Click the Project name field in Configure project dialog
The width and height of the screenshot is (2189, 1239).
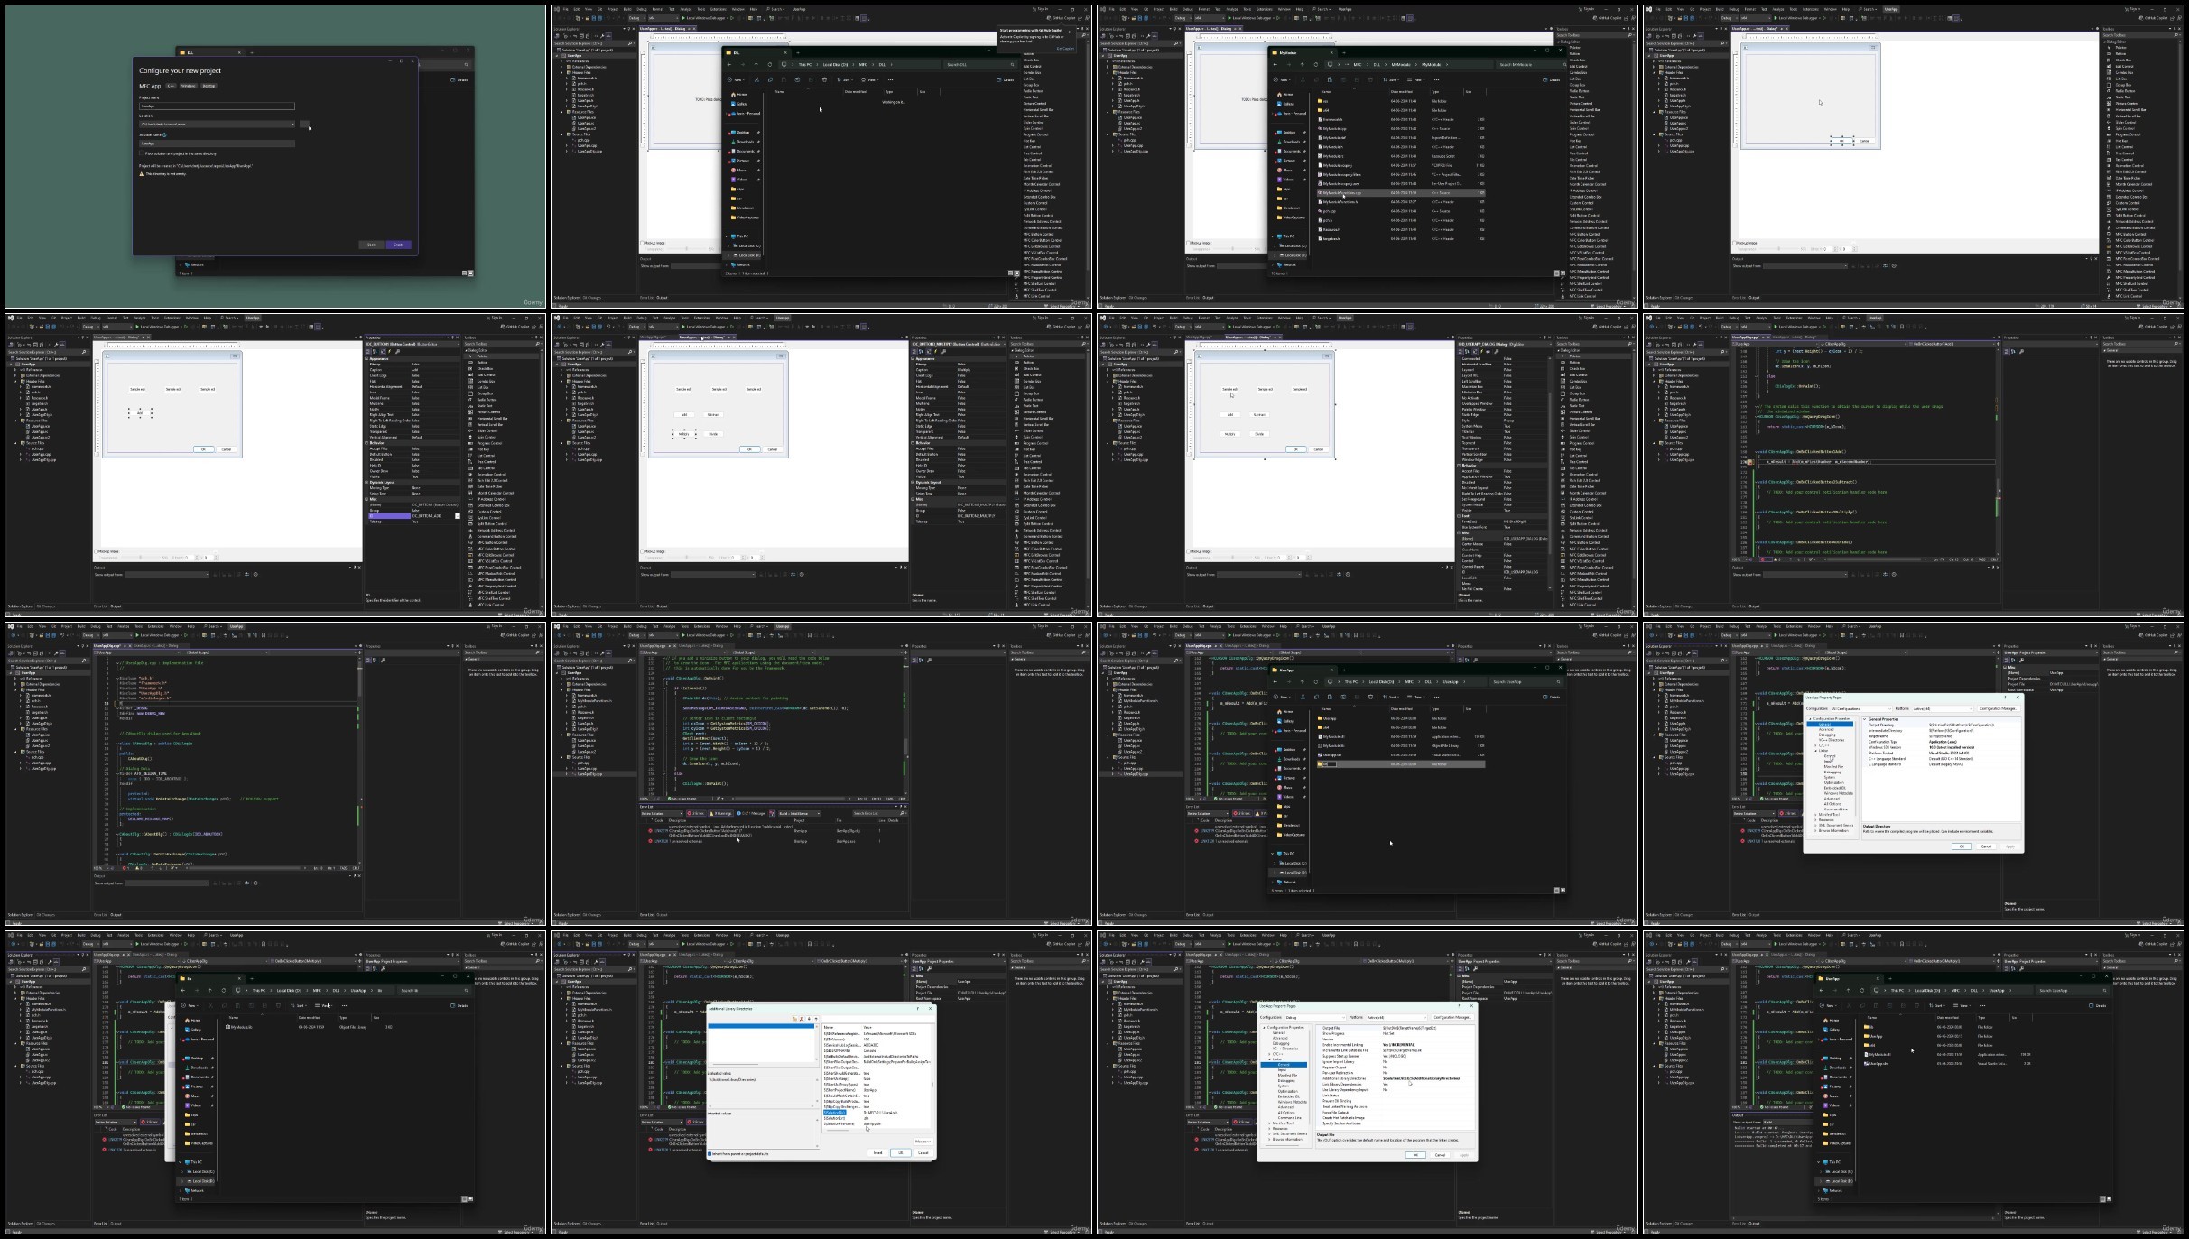(x=217, y=106)
